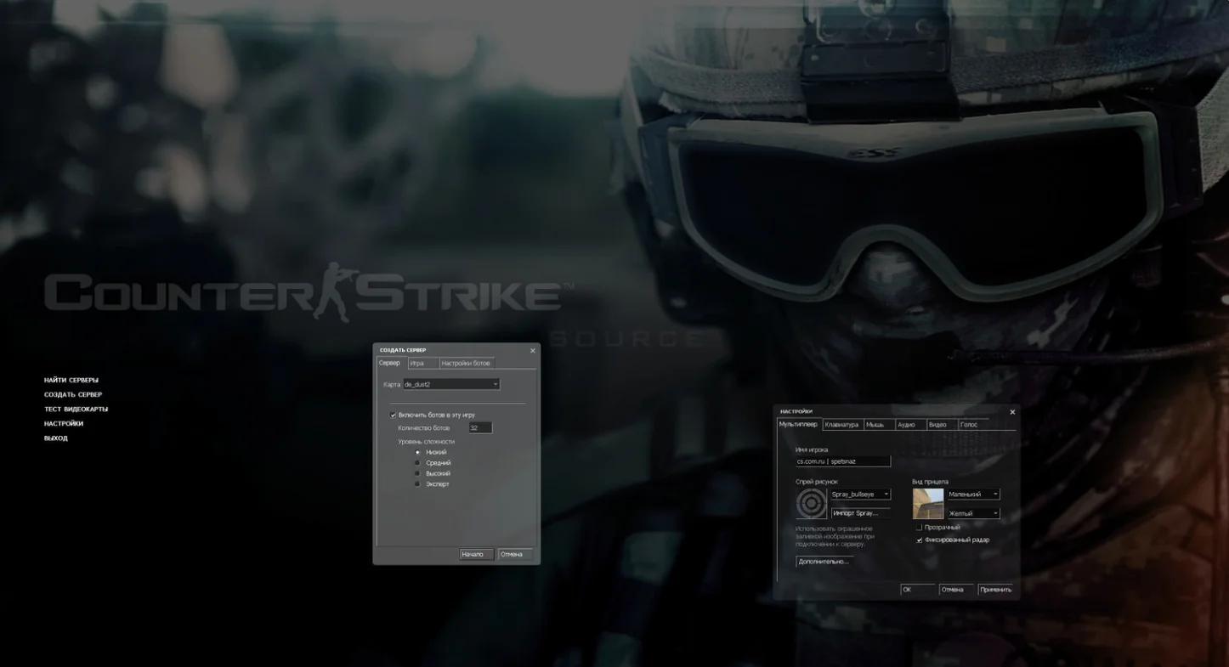Click the Имя игрока name field
This screenshot has width=1229, height=667.
pos(842,461)
